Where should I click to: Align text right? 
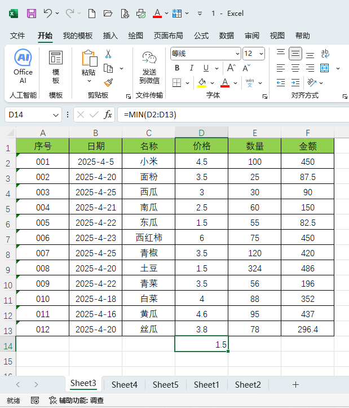(x=310, y=68)
